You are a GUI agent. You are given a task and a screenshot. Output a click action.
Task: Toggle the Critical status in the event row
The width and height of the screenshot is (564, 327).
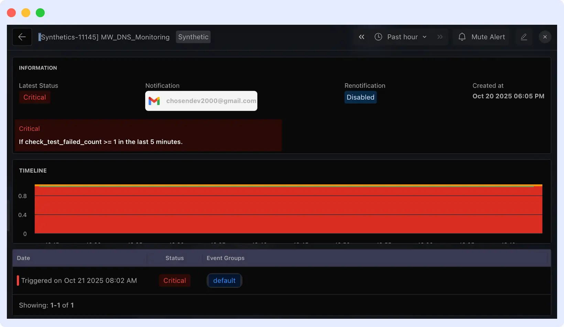pos(174,280)
